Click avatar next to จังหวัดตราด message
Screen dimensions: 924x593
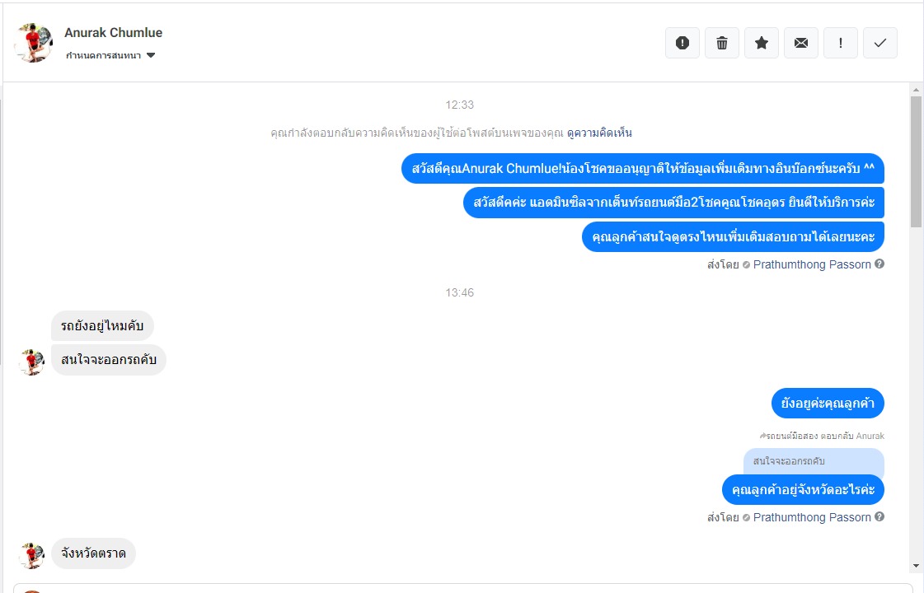coord(32,555)
